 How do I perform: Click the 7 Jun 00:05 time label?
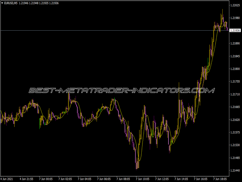point(46,179)
